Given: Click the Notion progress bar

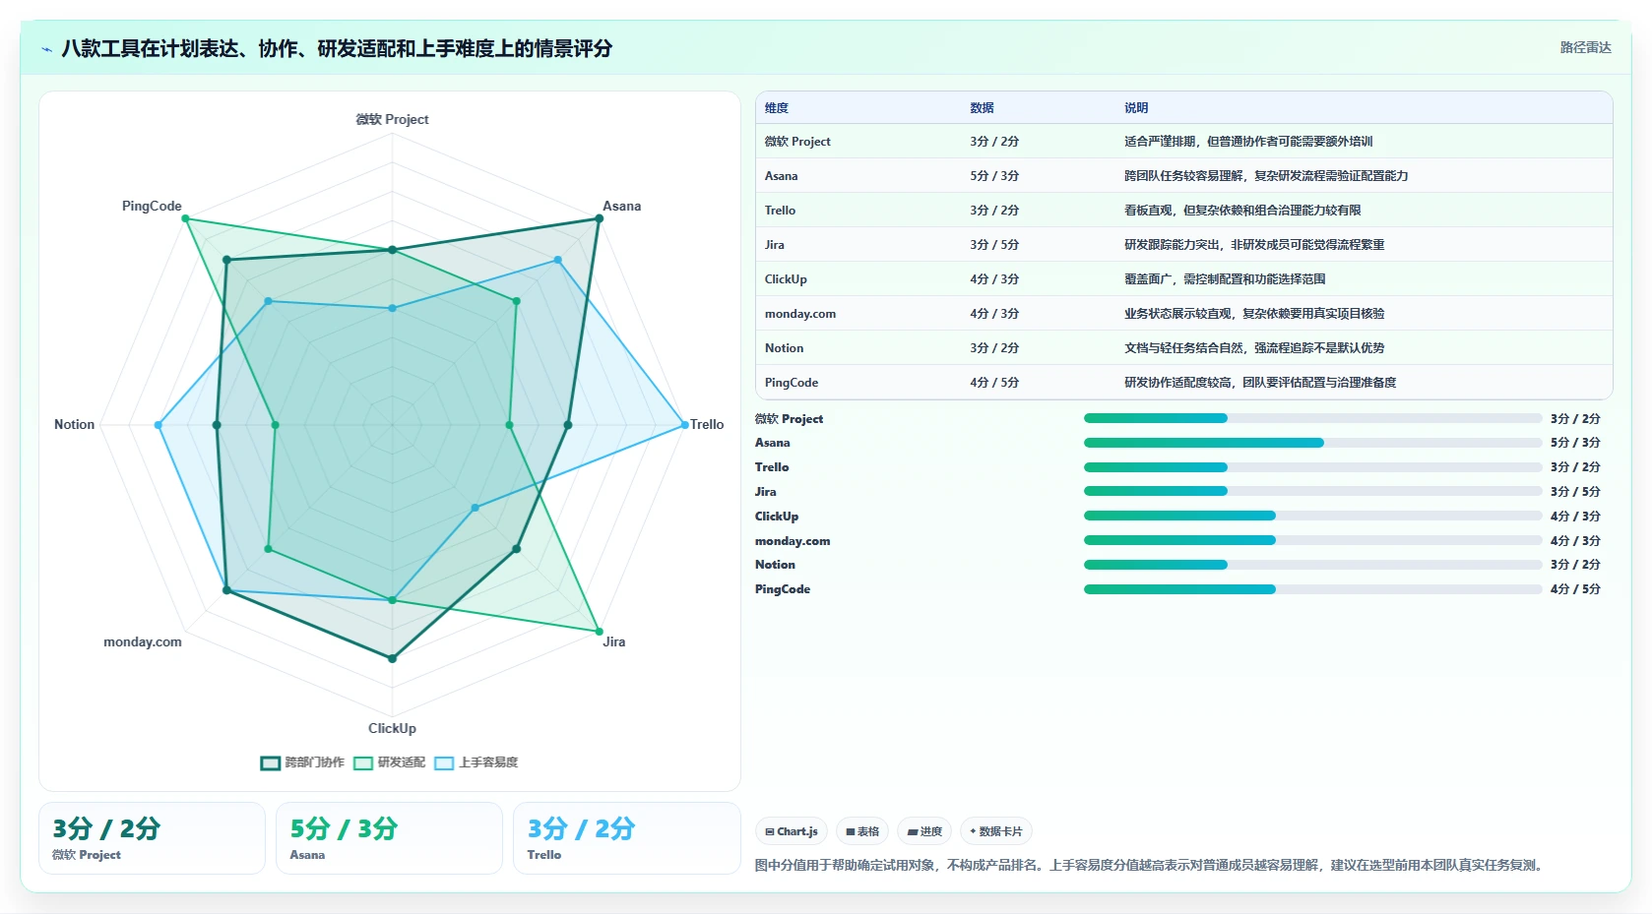Looking at the screenshot, I should click(1312, 565).
